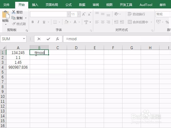Click the font name input box
Viewport: 171px width, 128px height.
tap(49, 14)
